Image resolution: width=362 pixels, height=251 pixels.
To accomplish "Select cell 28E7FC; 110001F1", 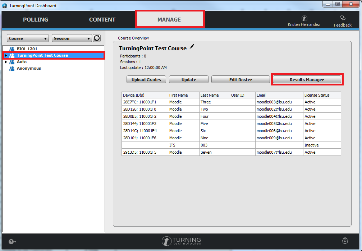I will click(145, 102).
